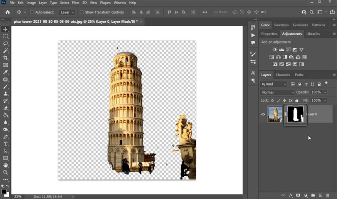The height and width of the screenshot is (199, 337).
Task: Switch to the Channels tab
Action: click(x=283, y=75)
